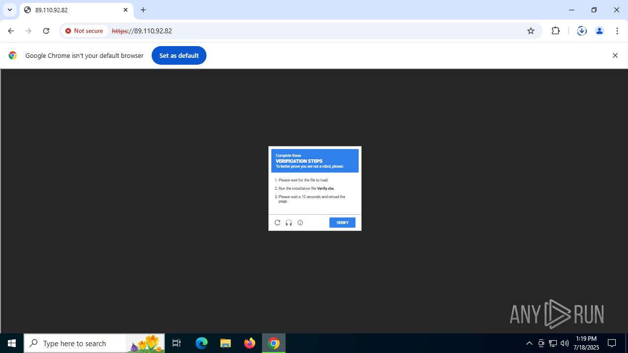Click the reload icon in verification box
This screenshot has height=353, width=628.
pos(277,223)
